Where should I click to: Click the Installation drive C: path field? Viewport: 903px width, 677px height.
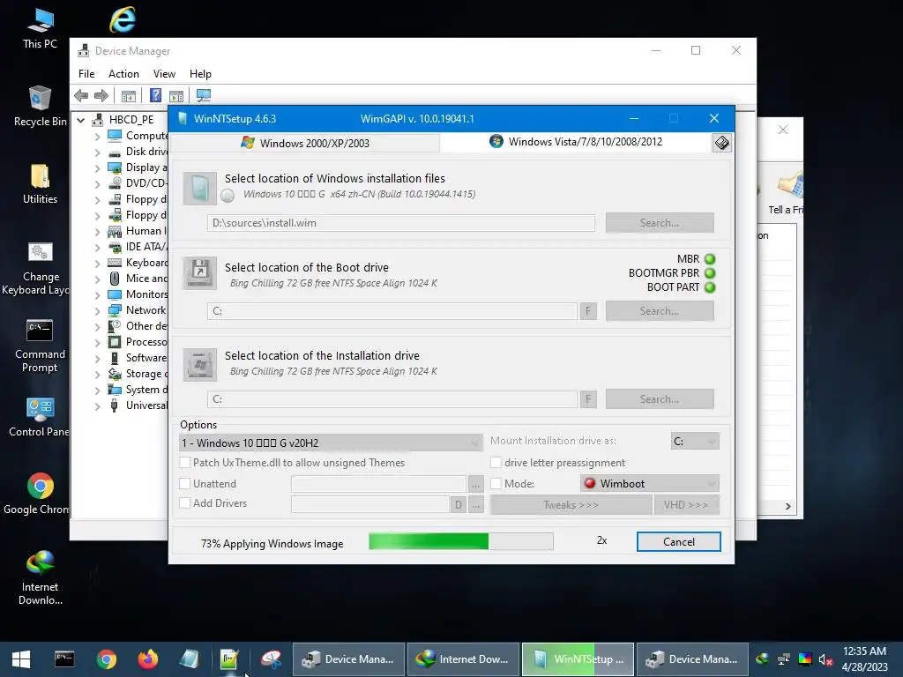(x=392, y=399)
